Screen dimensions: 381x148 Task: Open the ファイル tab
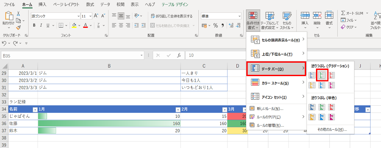[9, 4]
